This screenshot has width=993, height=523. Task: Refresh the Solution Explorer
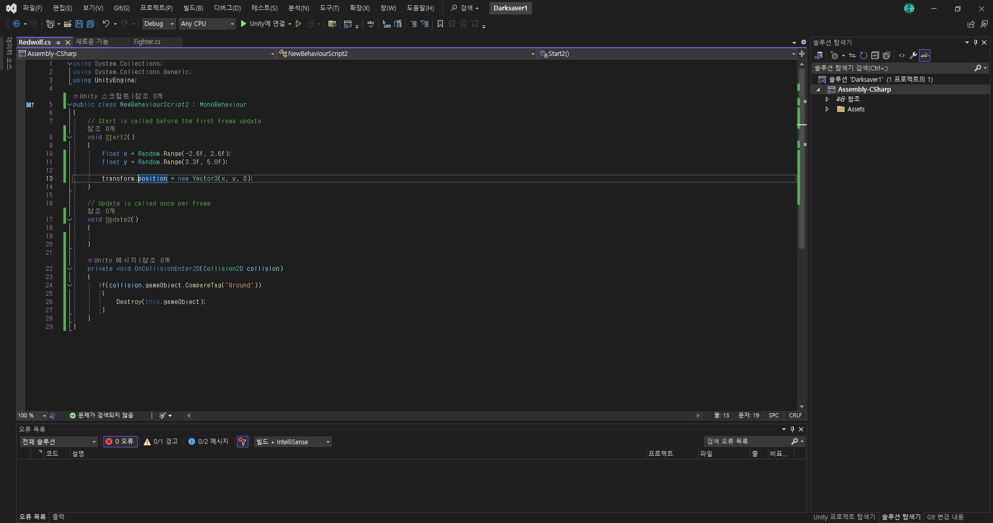click(864, 55)
